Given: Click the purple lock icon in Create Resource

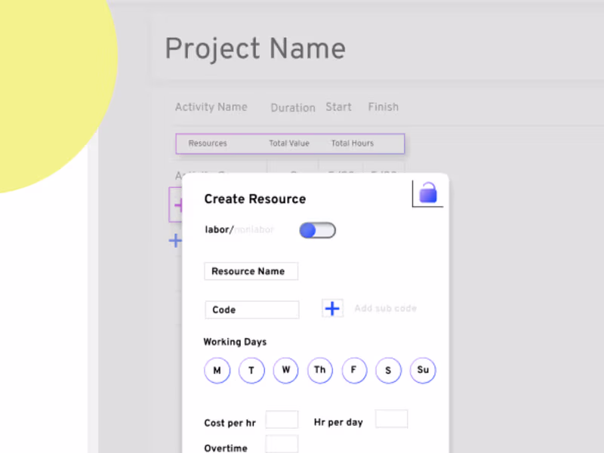Looking at the screenshot, I should pyautogui.click(x=428, y=193).
